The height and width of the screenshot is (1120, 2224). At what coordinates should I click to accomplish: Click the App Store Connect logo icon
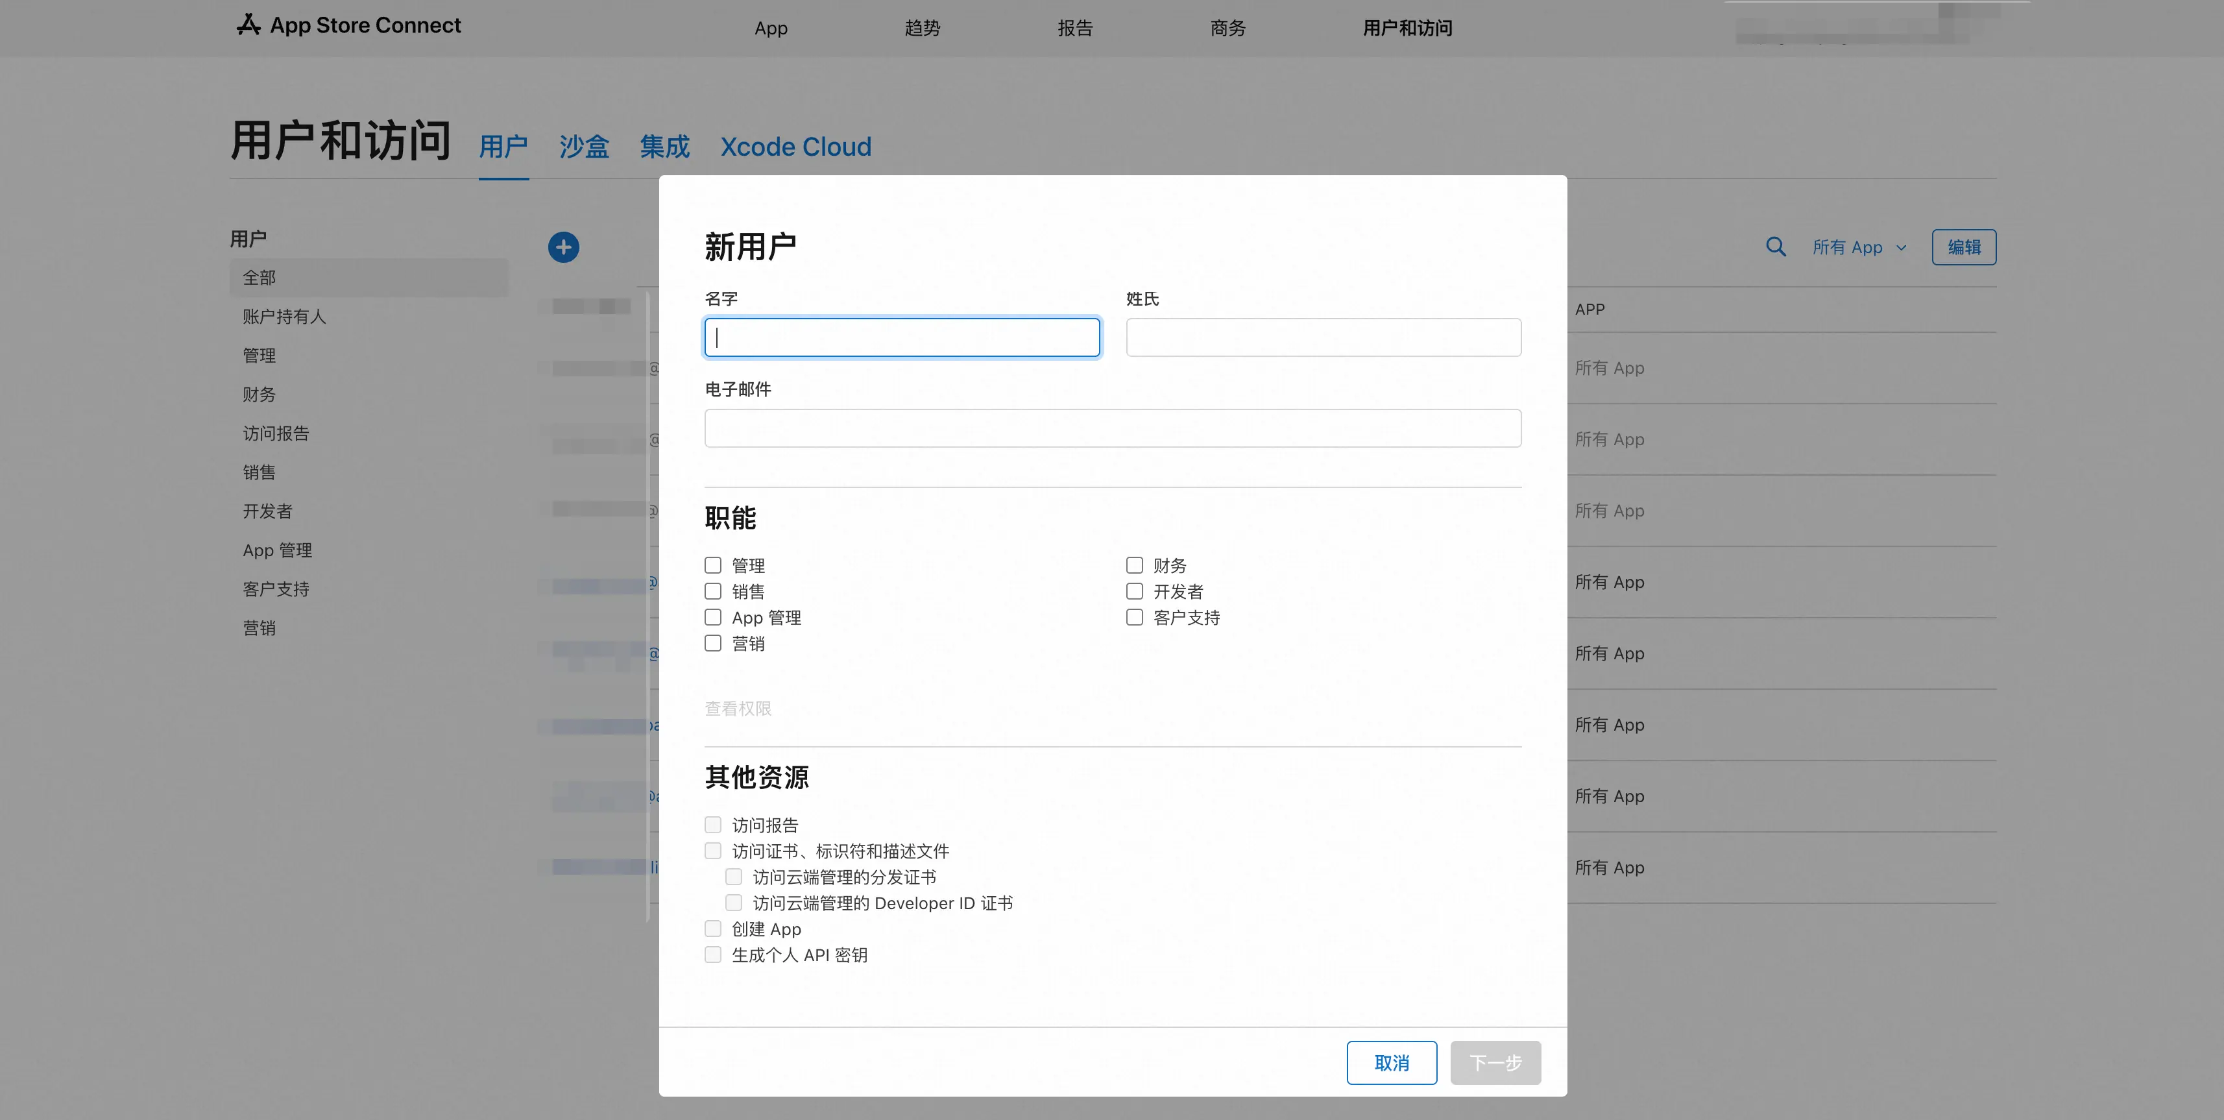(248, 25)
